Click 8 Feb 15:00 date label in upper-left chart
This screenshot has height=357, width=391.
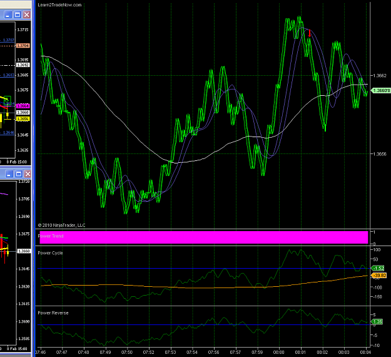tap(17, 162)
